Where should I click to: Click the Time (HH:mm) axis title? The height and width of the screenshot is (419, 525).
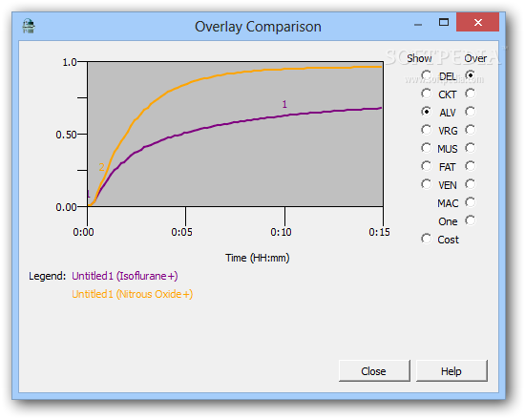(257, 258)
